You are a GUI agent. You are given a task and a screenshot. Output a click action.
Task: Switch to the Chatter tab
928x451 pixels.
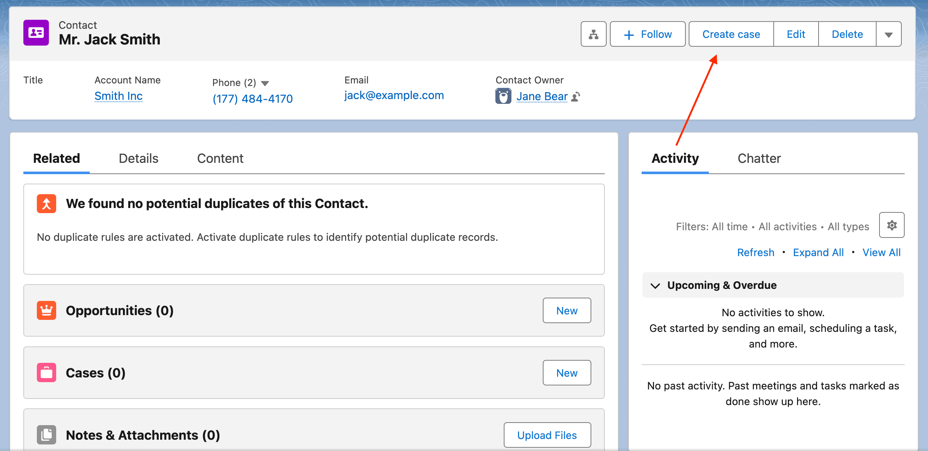[759, 158]
